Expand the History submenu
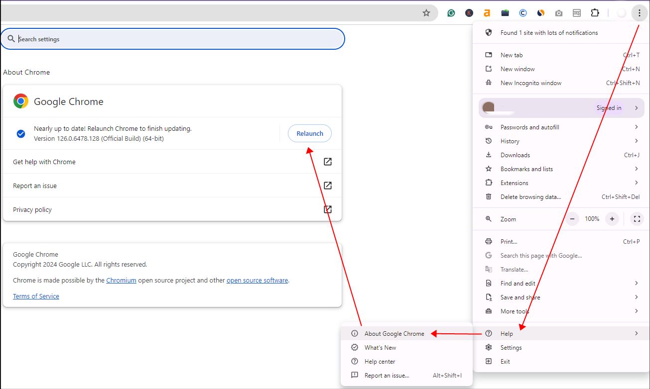Screen dimensions: 650x389 click(636, 141)
